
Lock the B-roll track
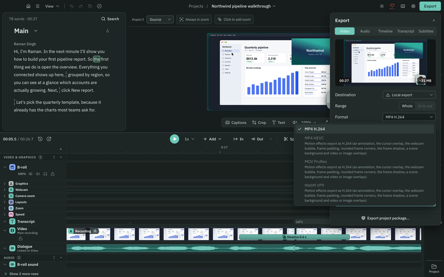tap(53, 174)
